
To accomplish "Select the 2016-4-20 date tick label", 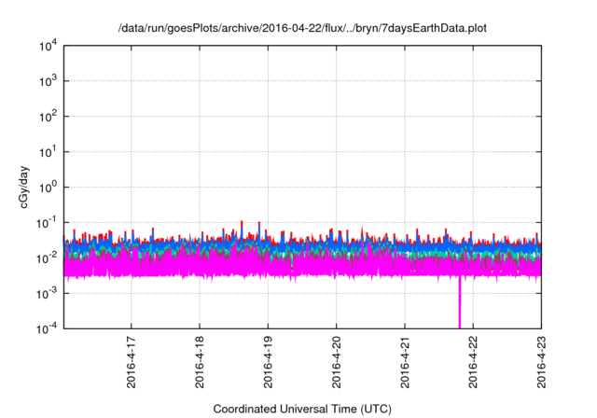I will pos(336,362).
